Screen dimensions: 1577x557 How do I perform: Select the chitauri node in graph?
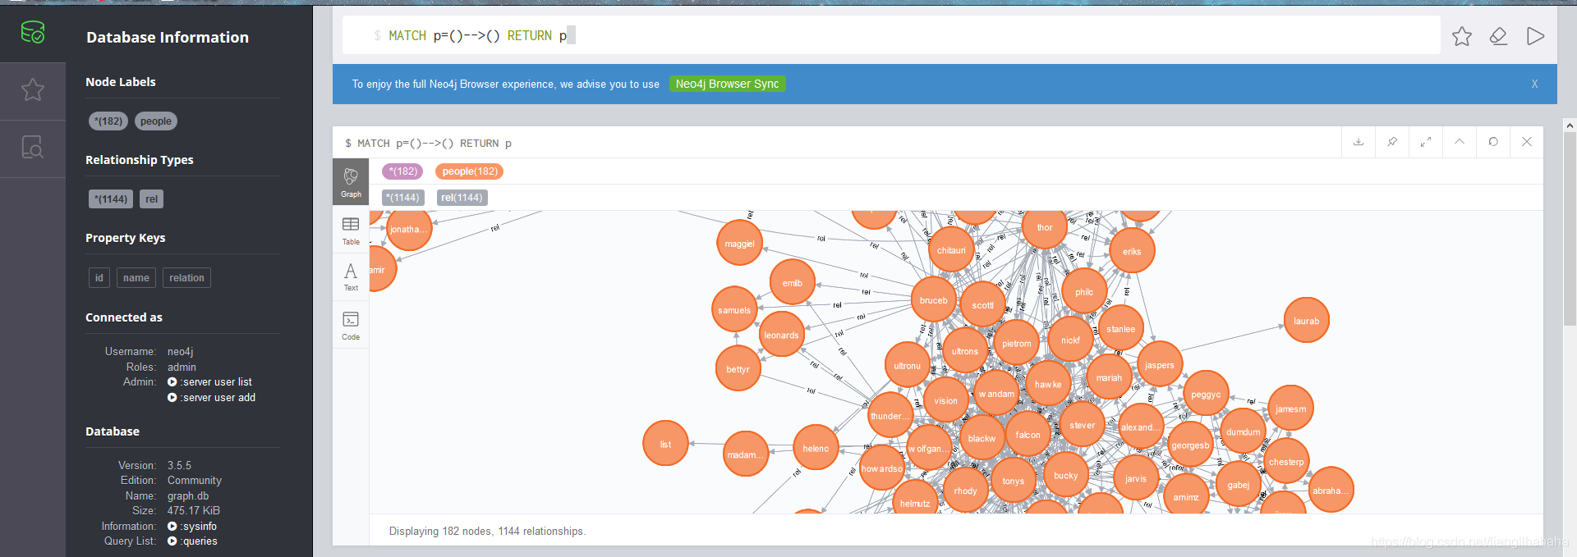(x=951, y=250)
